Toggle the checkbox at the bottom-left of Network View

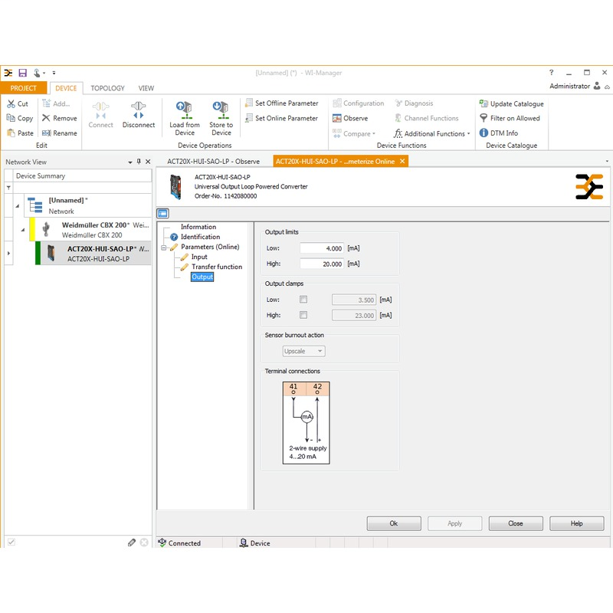(11, 542)
